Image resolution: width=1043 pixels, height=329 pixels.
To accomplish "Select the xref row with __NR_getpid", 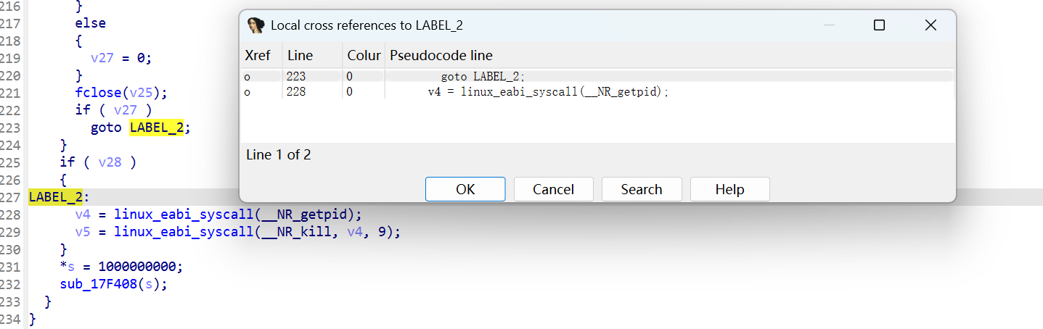I will coord(547,92).
